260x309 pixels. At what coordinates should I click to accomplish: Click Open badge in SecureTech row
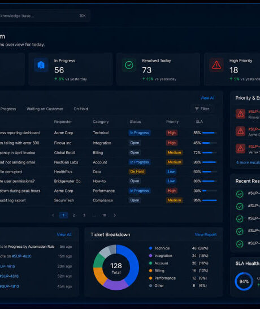(135, 200)
